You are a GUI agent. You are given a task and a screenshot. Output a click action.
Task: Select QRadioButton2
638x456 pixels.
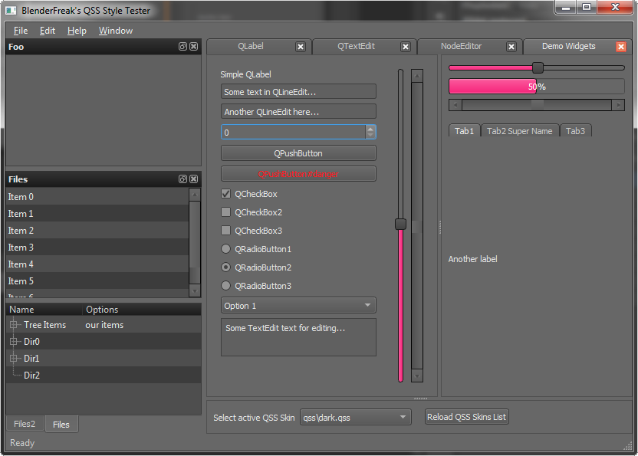[225, 267]
